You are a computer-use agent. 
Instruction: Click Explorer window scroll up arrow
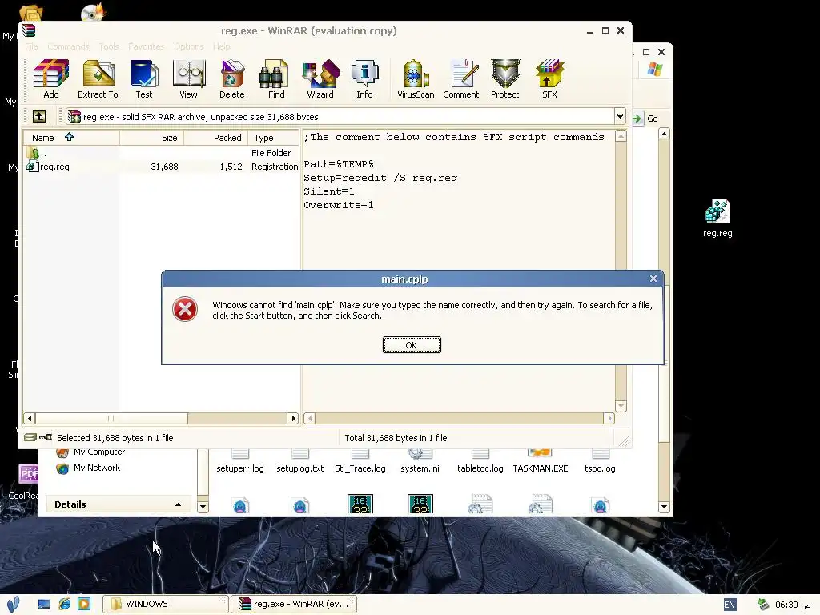[664, 134]
